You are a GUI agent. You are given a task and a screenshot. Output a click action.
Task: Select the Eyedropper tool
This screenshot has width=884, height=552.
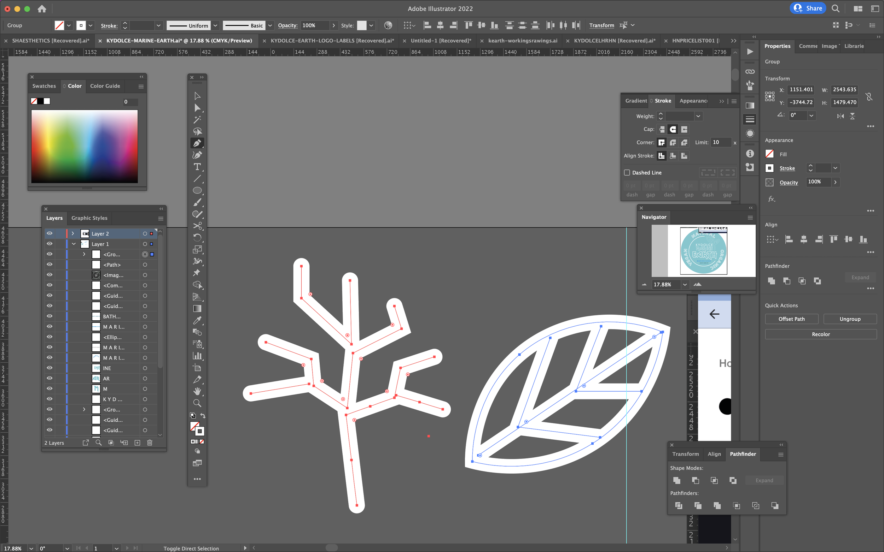point(197,320)
